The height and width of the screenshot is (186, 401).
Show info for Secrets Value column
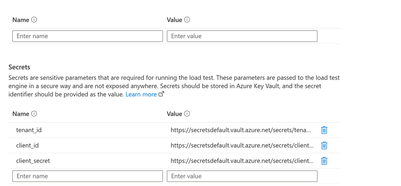187,114
